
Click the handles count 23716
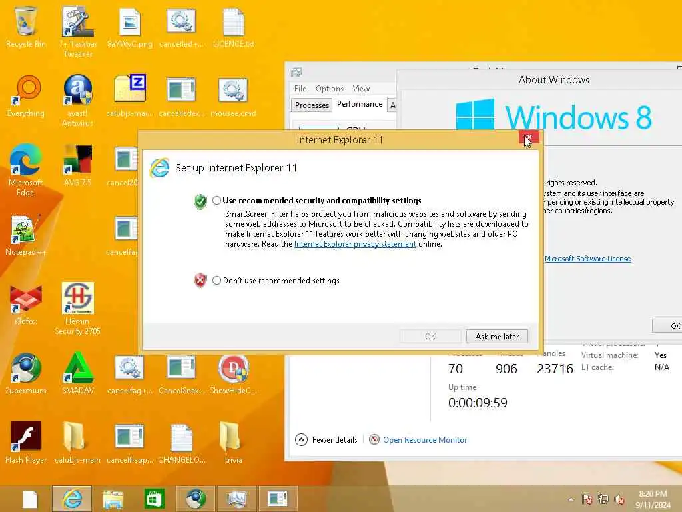coord(555,369)
